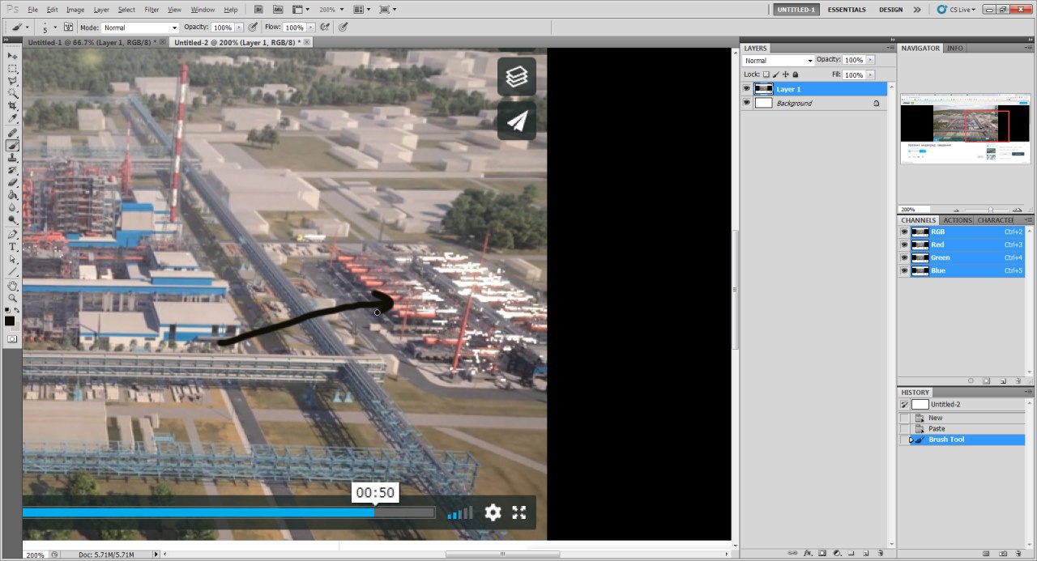
Task: Select the Clone Stamp tool
Action: click(x=12, y=158)
